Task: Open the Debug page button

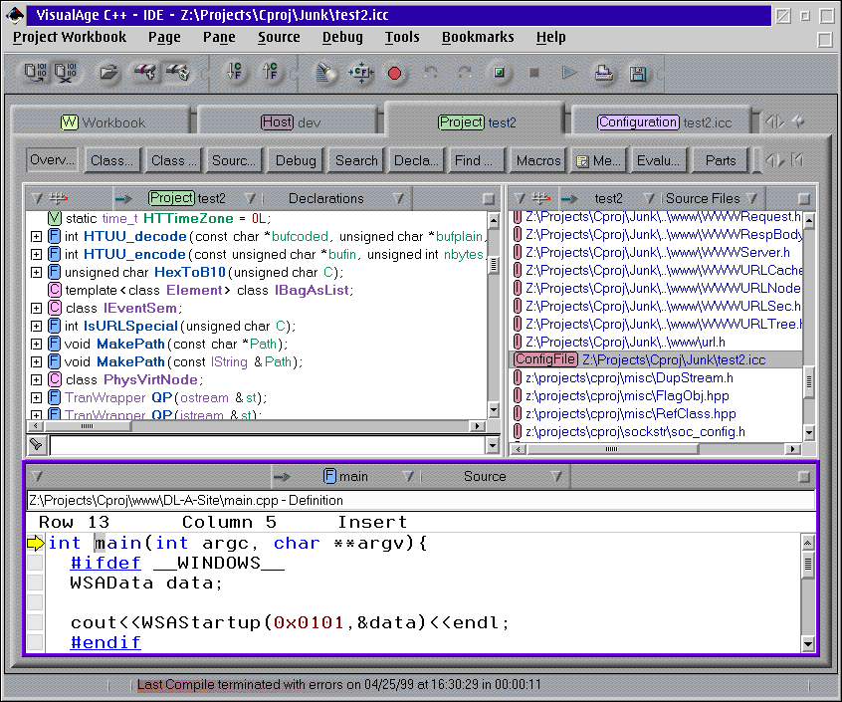Action: [296, 160]
